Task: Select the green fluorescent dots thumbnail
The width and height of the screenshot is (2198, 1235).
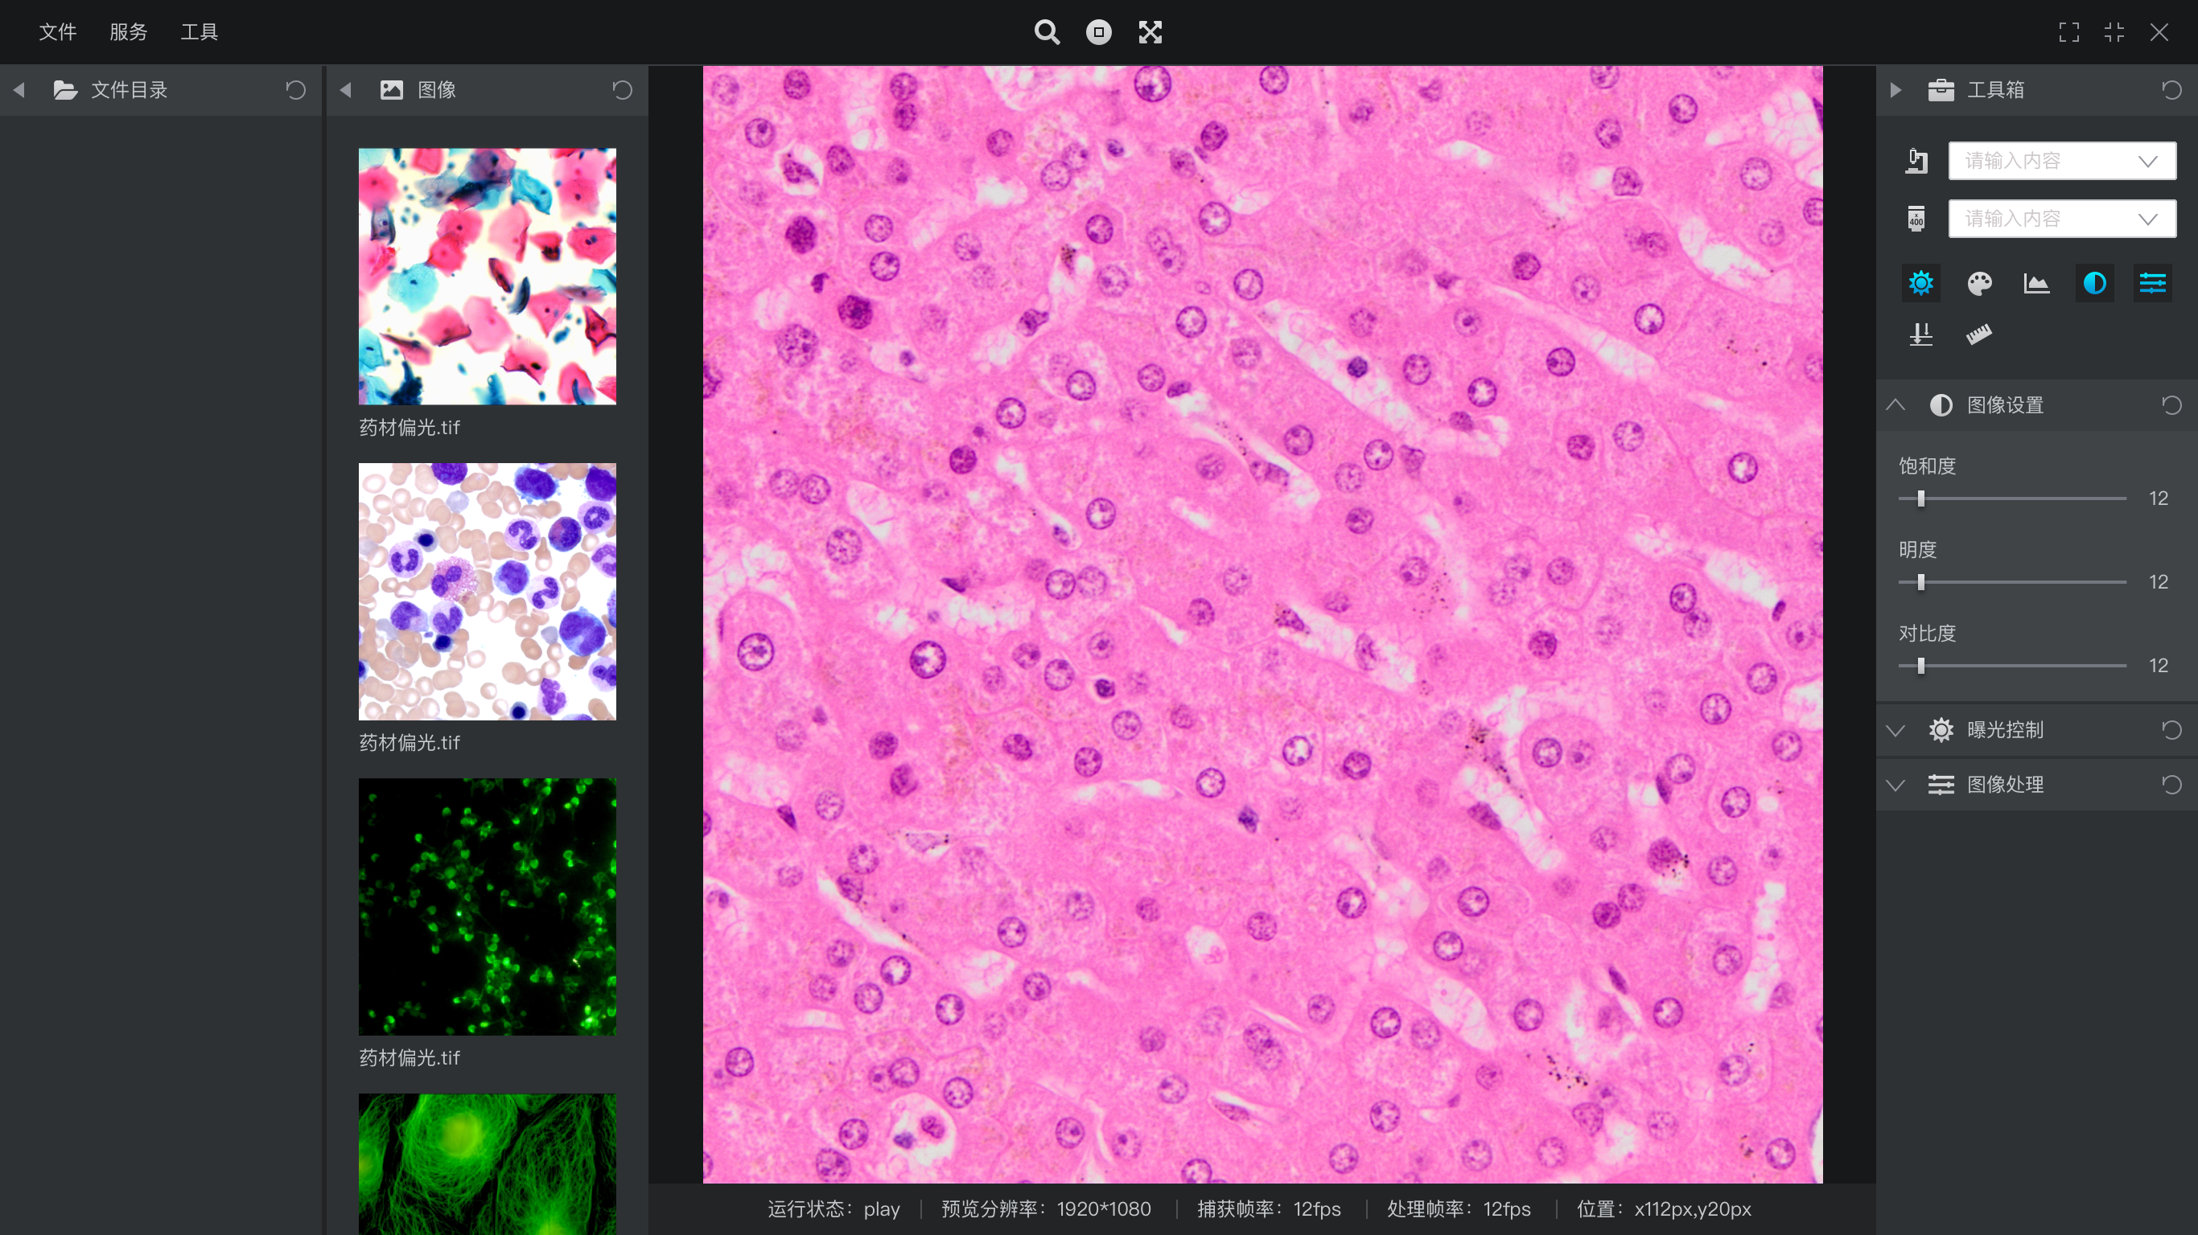Action: click(488, 907)
